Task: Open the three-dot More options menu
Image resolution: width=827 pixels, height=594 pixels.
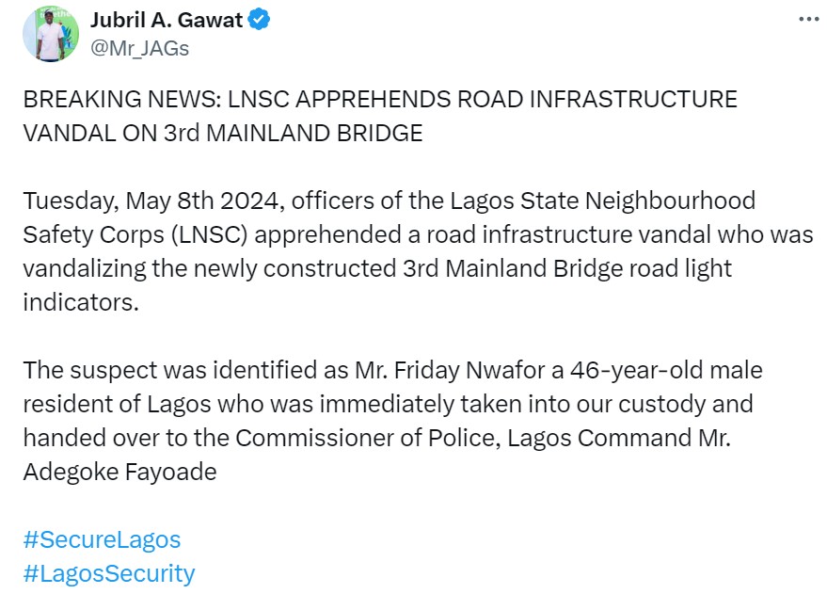Action: [807, 20]
